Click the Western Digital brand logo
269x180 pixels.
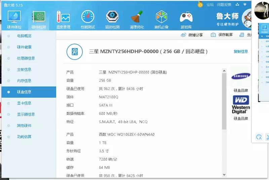click(241, 104)
